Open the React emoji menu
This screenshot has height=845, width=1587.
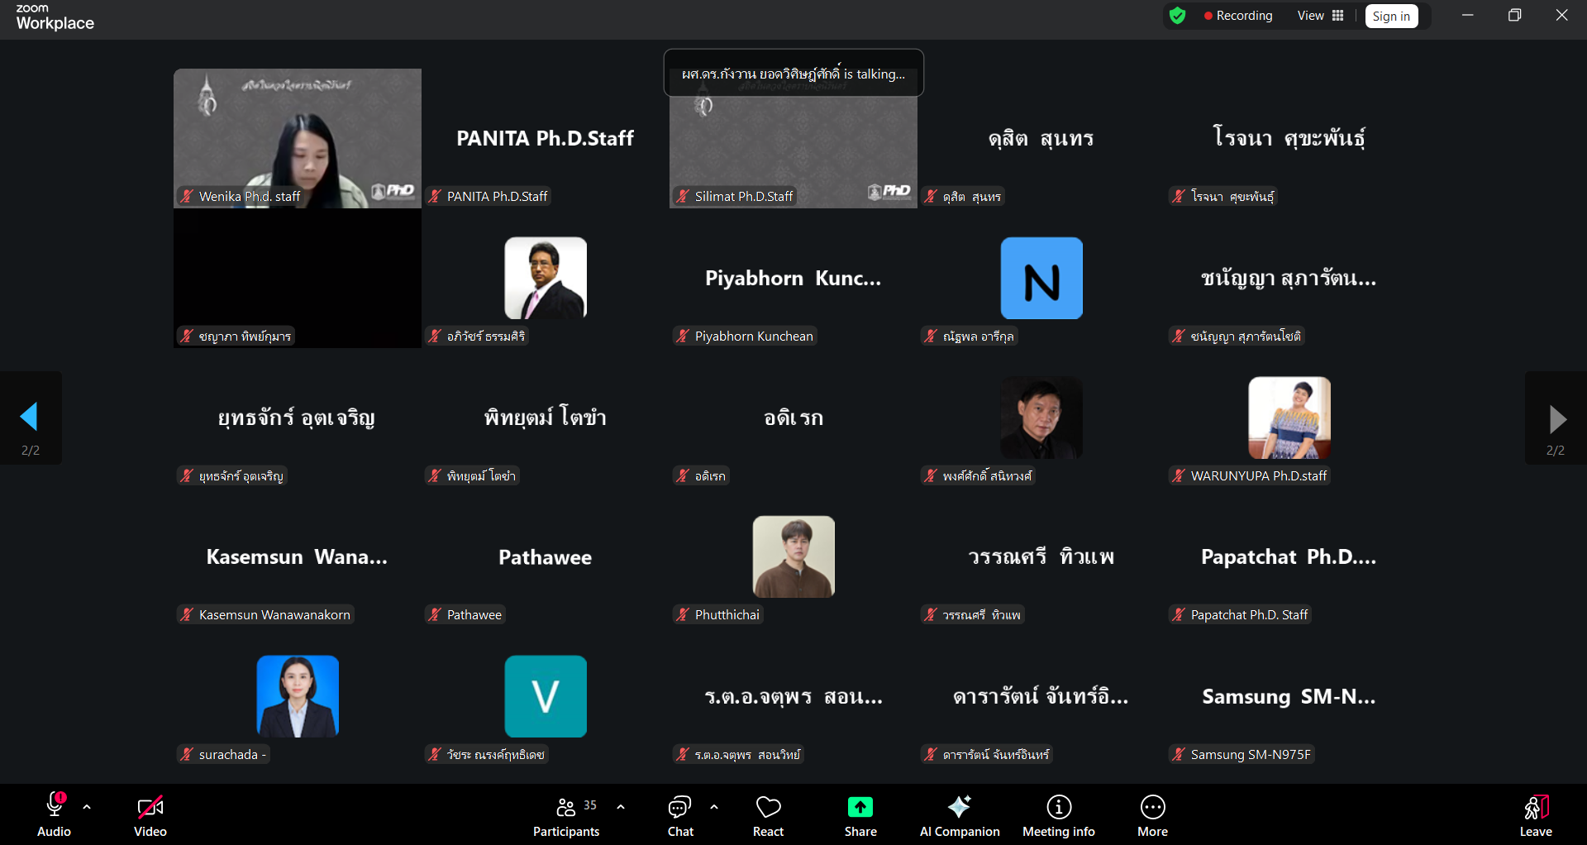[x=768, y=816]
